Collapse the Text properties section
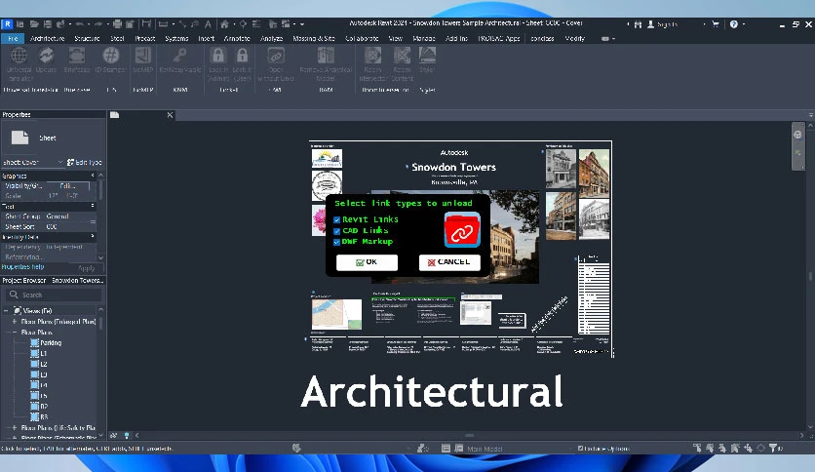Image resolution: width=815 pixels, height=472 pixels. coord(93,206)
